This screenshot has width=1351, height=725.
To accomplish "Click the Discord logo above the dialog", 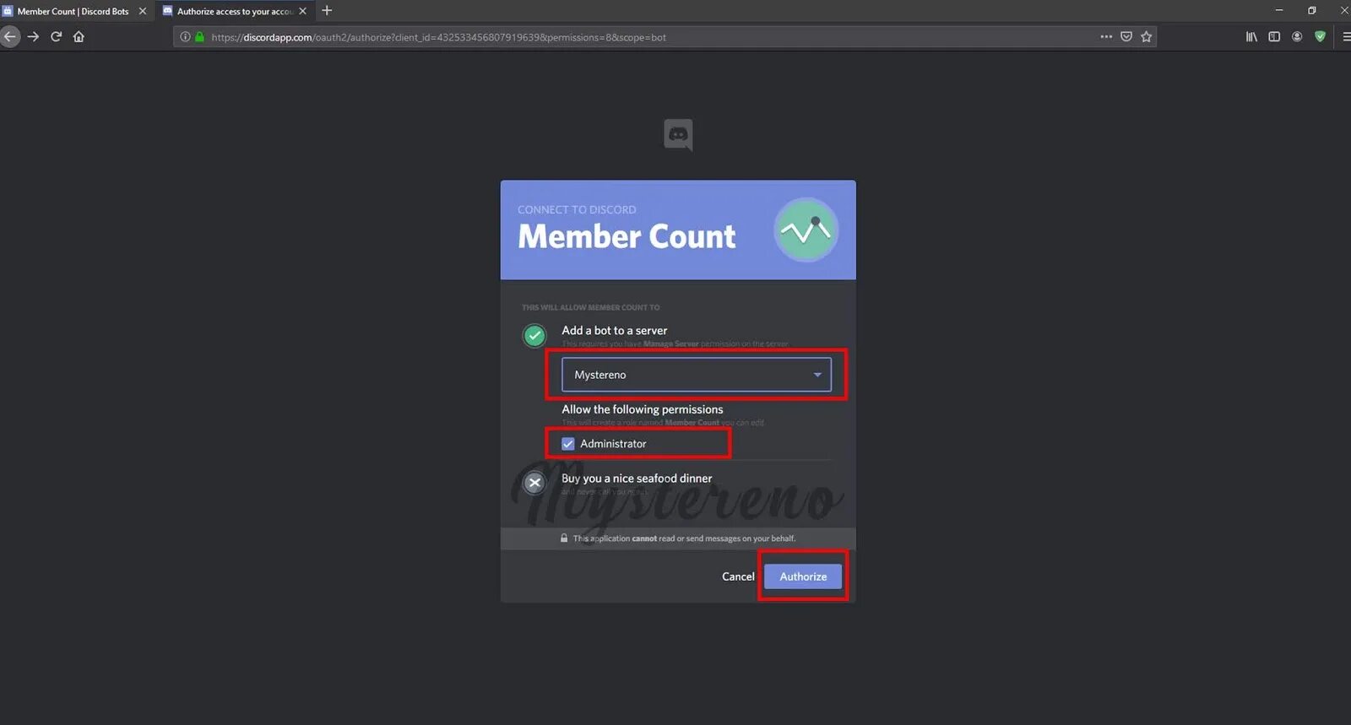I will (x=678, y=135).
